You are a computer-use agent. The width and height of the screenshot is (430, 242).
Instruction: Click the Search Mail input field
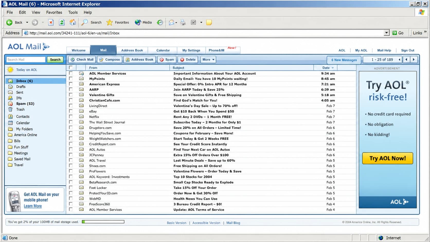(x=26, y=60)
